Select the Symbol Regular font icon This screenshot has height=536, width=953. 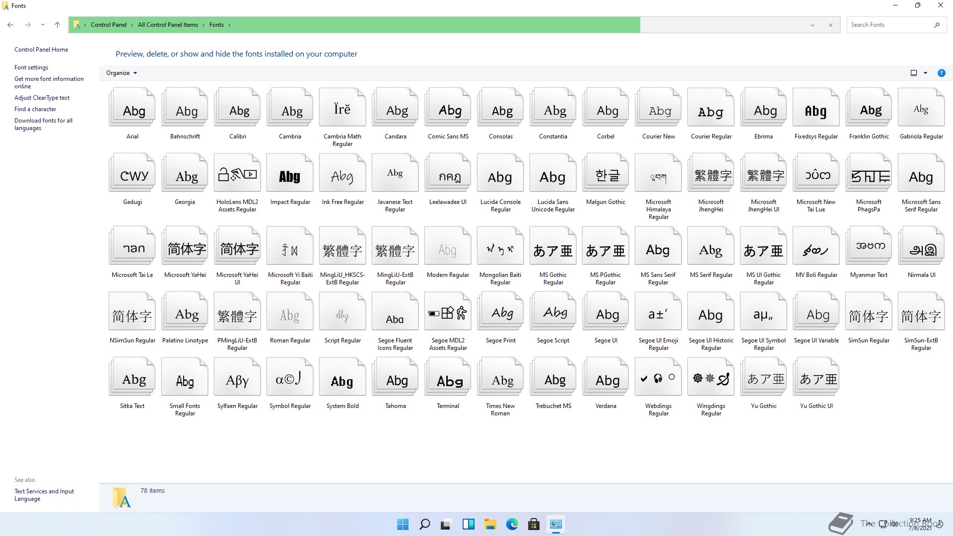tap(290, 377)
